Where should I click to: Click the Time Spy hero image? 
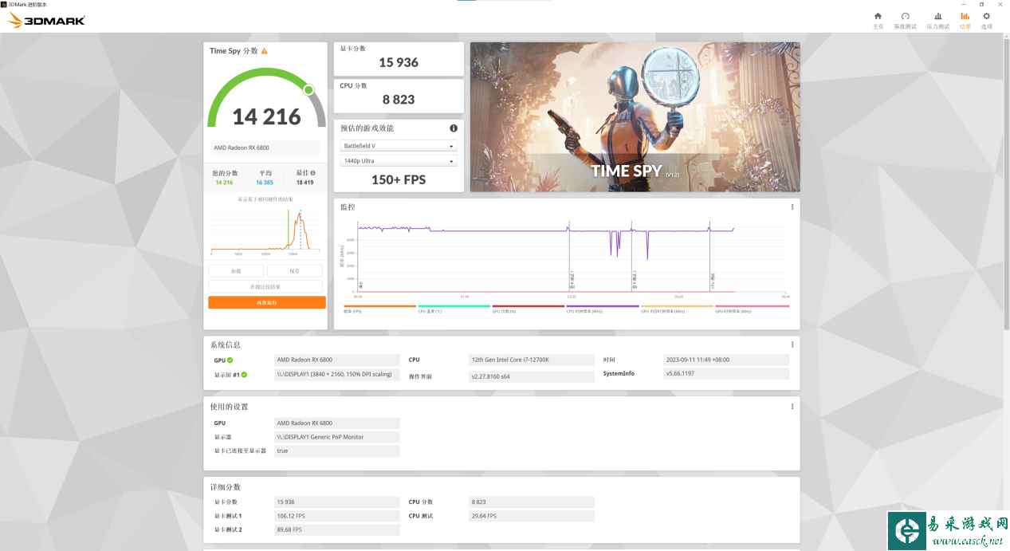[x=635, y=116]
